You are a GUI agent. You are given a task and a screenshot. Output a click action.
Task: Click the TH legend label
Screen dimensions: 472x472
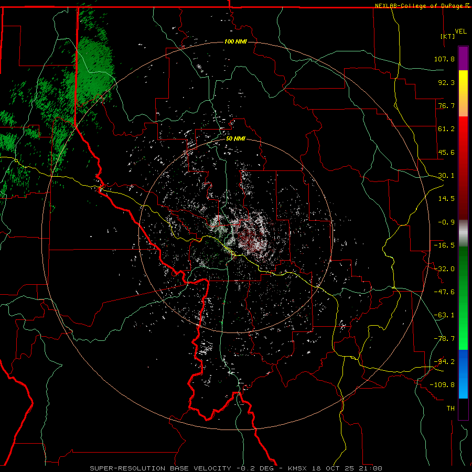click(x=450, y=409)
